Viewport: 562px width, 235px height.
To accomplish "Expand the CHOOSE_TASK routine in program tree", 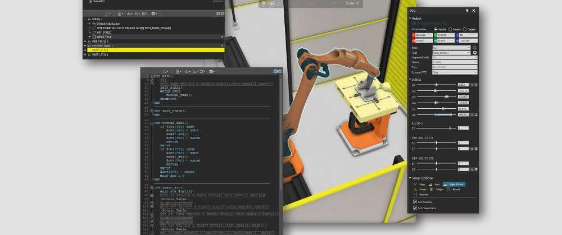I will pyautogui.click(x=85, y=46).
